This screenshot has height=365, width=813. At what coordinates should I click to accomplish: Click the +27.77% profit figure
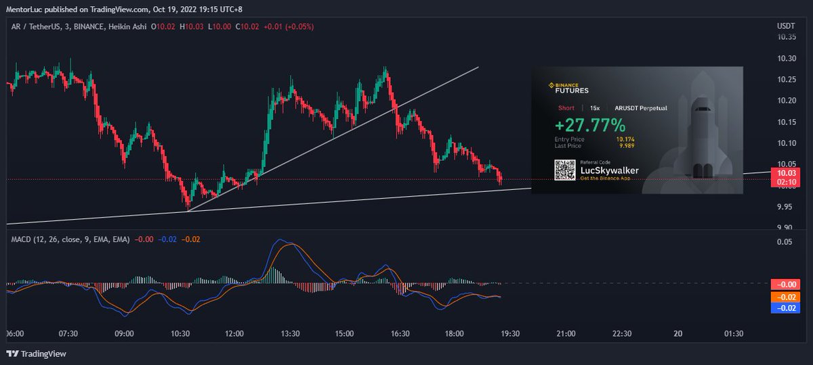[589, 125]
